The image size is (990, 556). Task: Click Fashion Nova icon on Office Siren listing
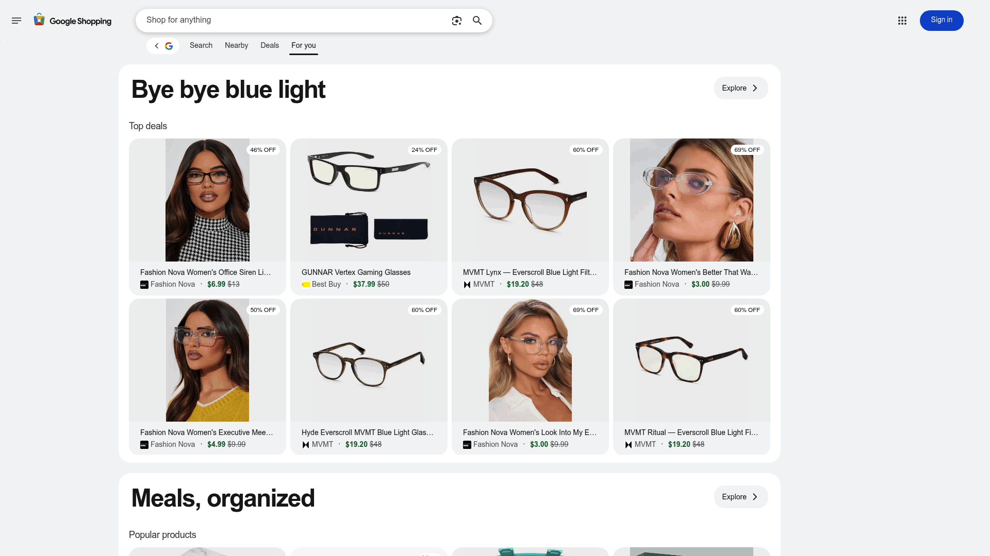click(x=144, y=285)
